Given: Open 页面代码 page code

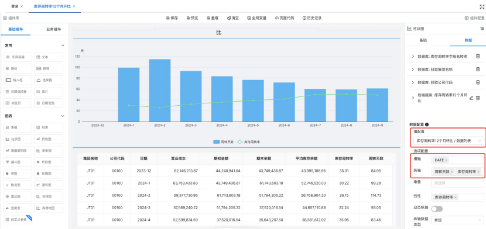Looking at the screenshot, I should pos(285,18).
